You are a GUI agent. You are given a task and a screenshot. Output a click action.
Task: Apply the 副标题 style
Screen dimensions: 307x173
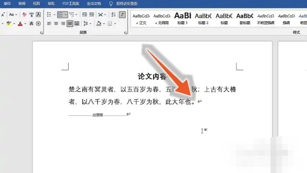pos(245,19)
